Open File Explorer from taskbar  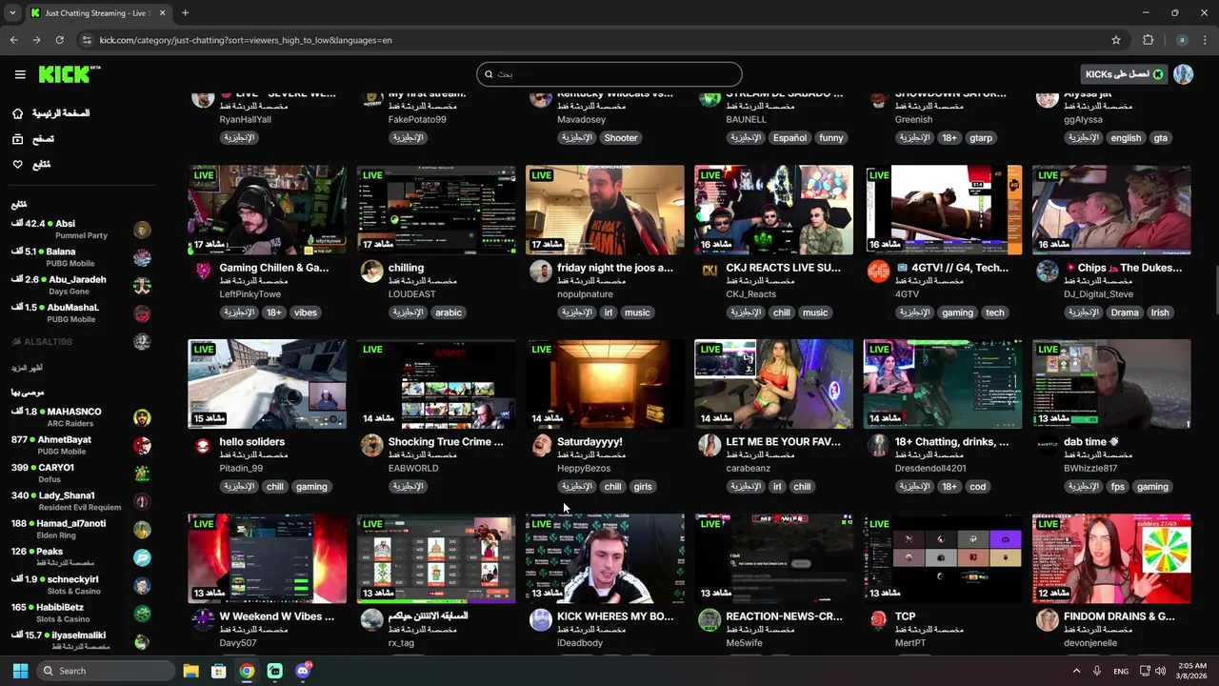pyautogui.click(x=190, y=671)
